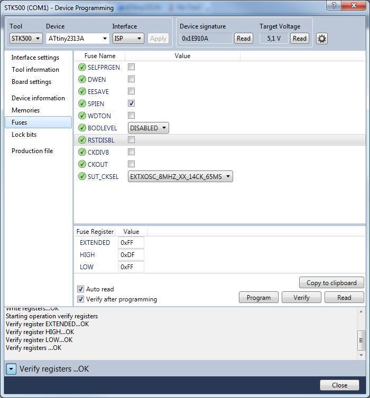Click the Fuse Name column header
The width and height of the screenshot is (370, 398).
(100, 56)
